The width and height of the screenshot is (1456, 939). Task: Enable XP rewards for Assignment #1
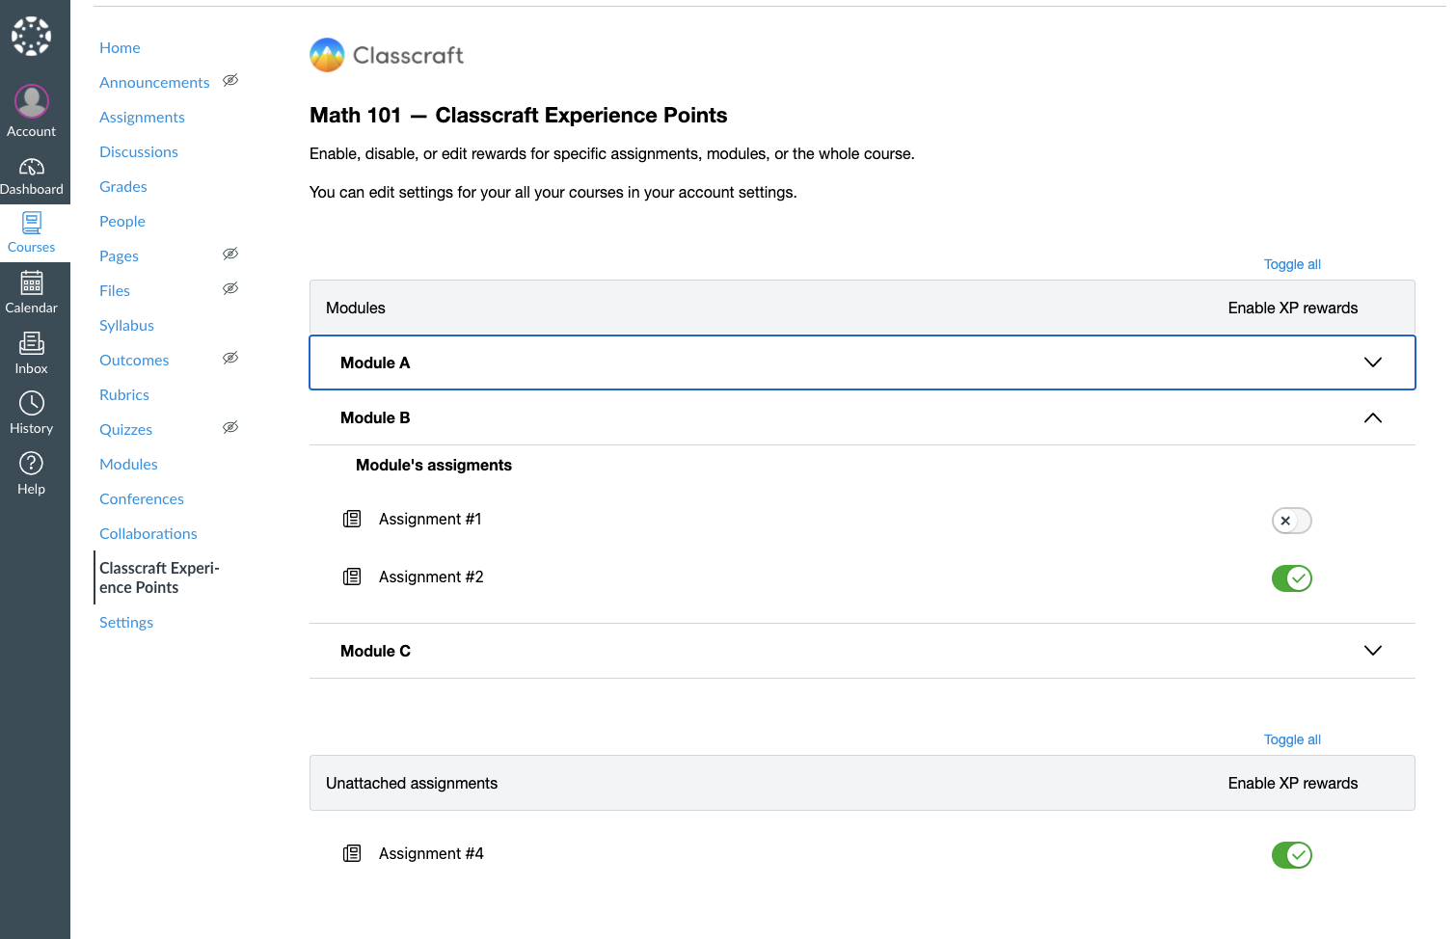point(1292,521)
